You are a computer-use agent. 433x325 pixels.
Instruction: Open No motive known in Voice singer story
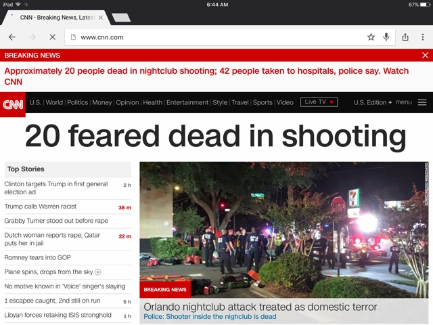pyautogui.click(x=65, y=286)
